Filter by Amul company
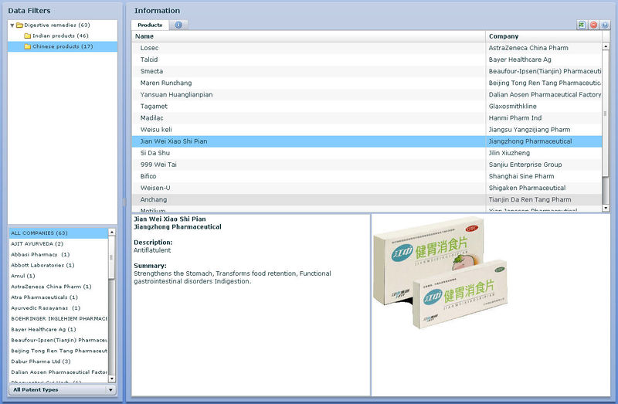 [23, 276]
